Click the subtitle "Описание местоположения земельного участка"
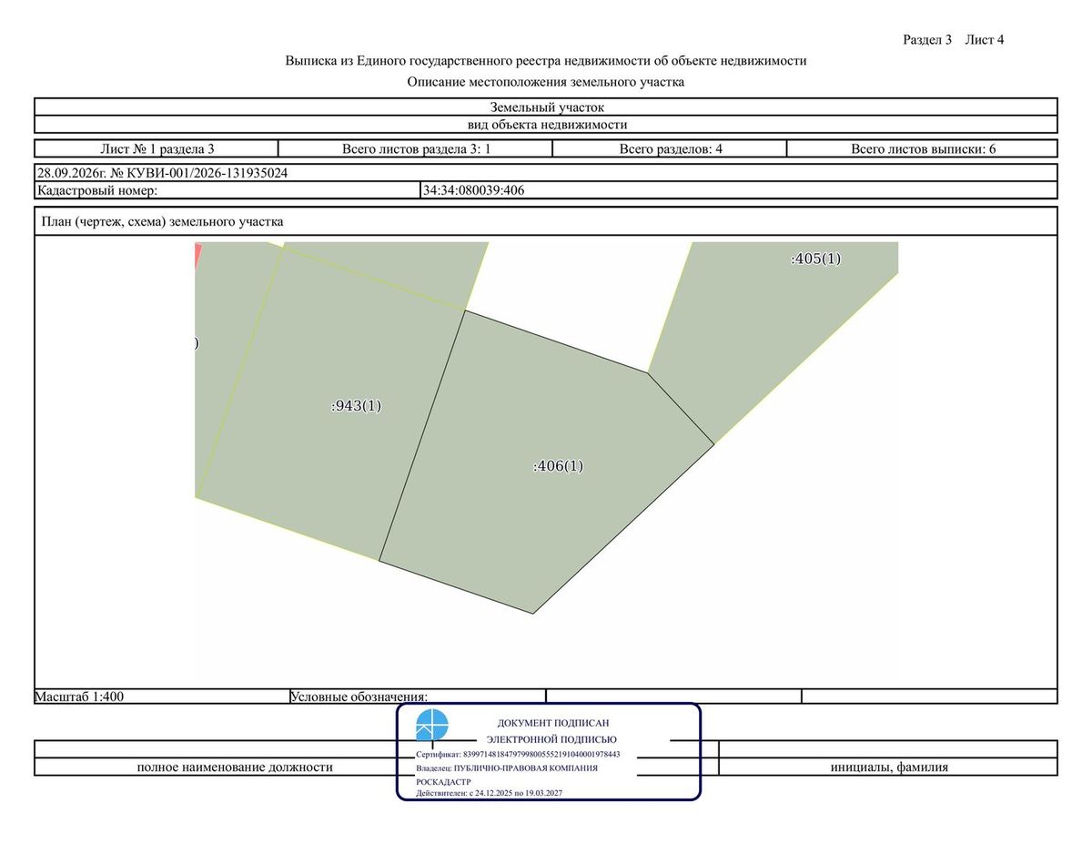This screenshot has width=1092, height=844. click(x=546, y=82)
